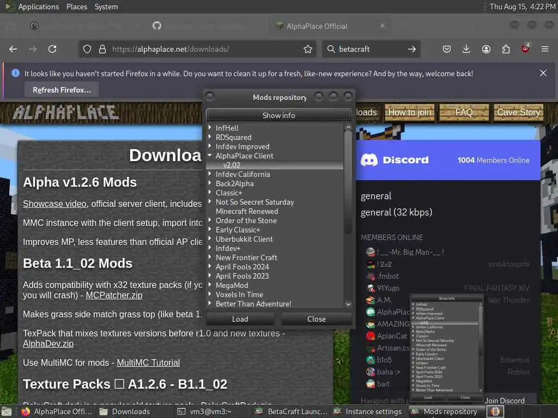Viewport: 558px width, 418px height.
Task: Click the Refresh Firefox button
Action: [62, 90]
